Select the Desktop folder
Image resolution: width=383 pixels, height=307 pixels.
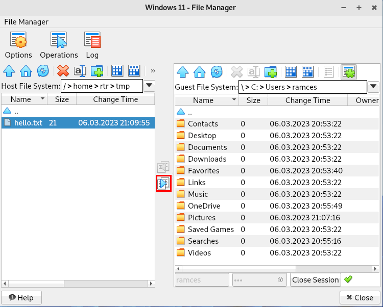(x=277, y=135)
